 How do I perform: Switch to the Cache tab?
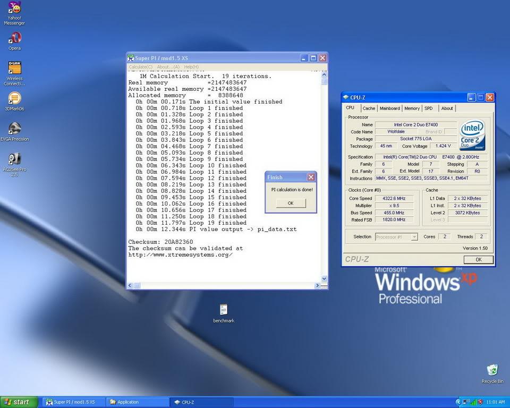pyautogui.click(x=369, y=108)
